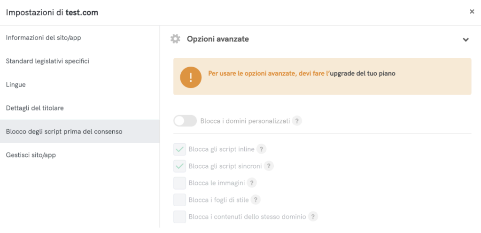Screen dimensions: 481x233
Task: Tick the Blocca i fogli di stile checkbox
Action: [179, 200]
